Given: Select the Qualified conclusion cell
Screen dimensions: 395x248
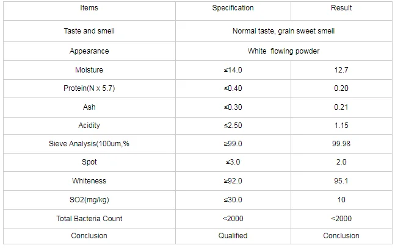Looking at the screenshot, I should click(x=233, y=236).
